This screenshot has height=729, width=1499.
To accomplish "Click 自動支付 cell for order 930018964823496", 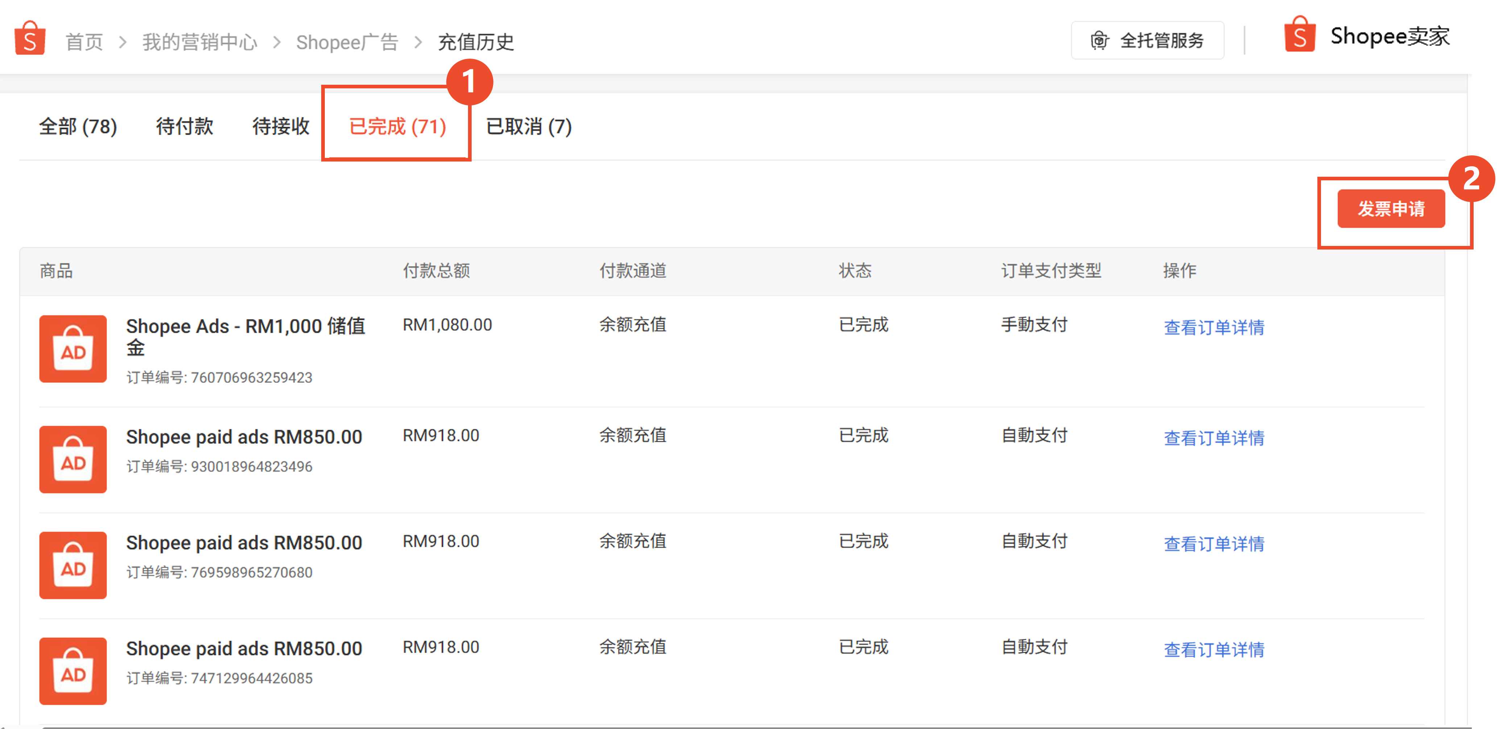I will click(x=1034, y=435).
